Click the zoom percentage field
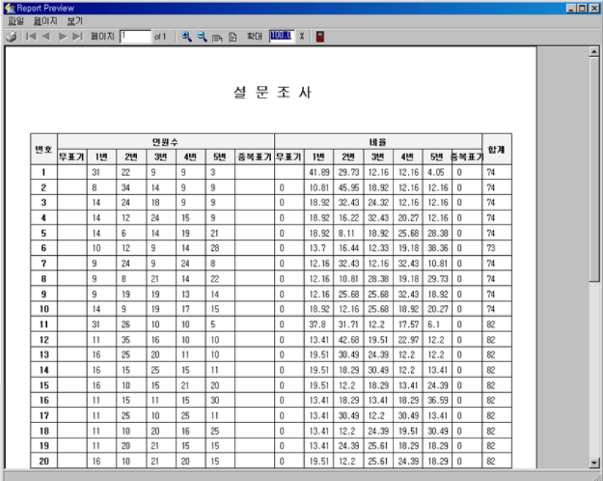 point(282,37)
